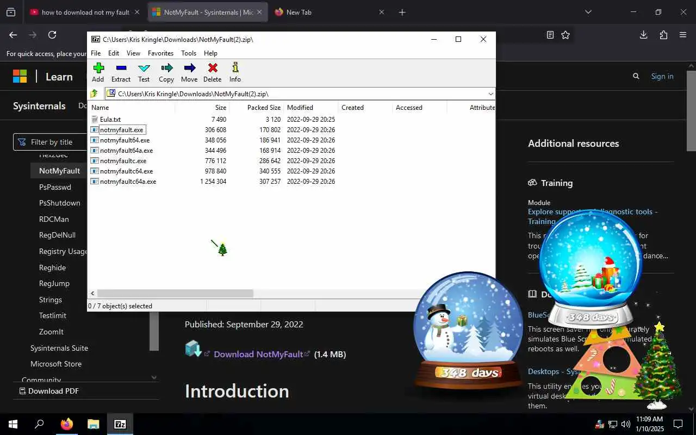Click the search icon on Microsoft Learn

pyautogui.click(x=636, y=76)
